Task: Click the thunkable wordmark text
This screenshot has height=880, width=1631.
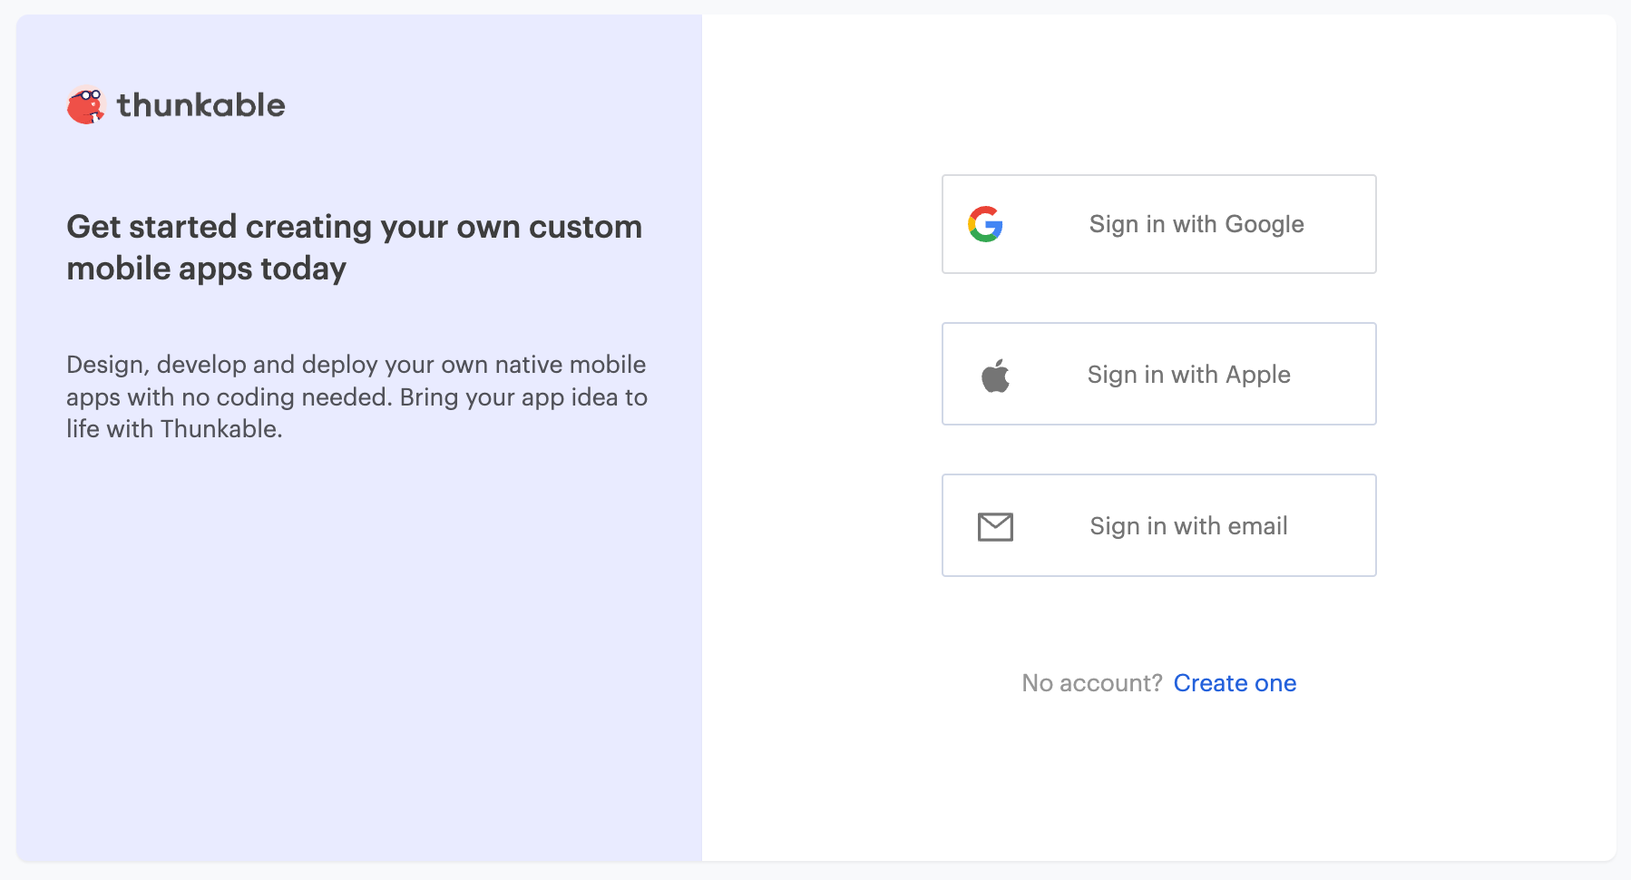Action: click(x=200, y=105)
